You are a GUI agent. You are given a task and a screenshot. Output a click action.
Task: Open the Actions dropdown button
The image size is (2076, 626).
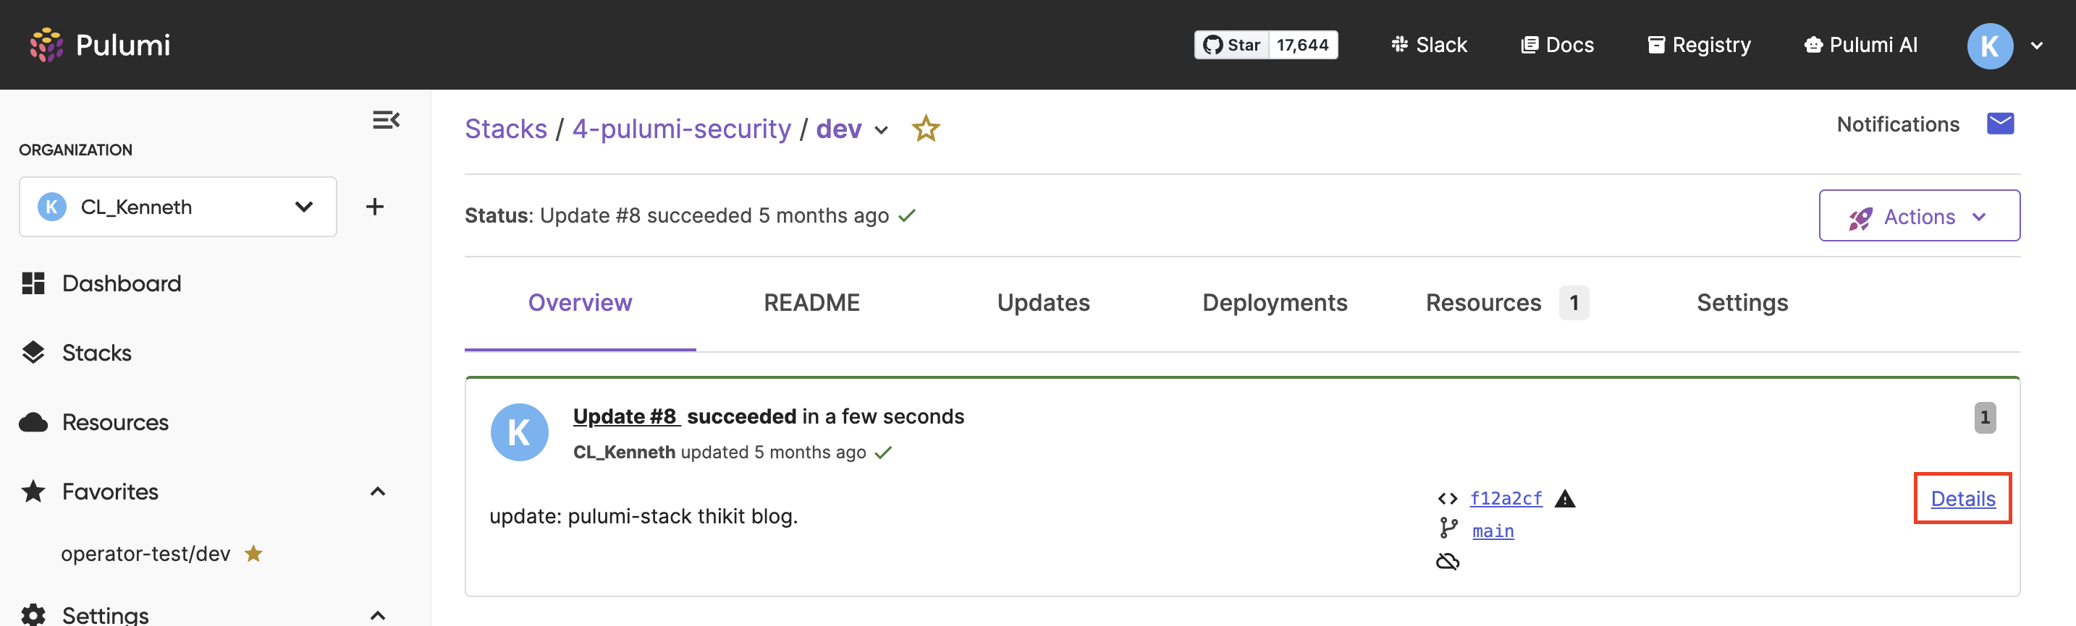click(1919, 215)
